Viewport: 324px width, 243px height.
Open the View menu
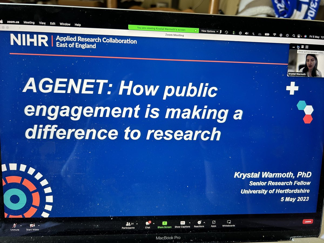[x=42, y=23]
